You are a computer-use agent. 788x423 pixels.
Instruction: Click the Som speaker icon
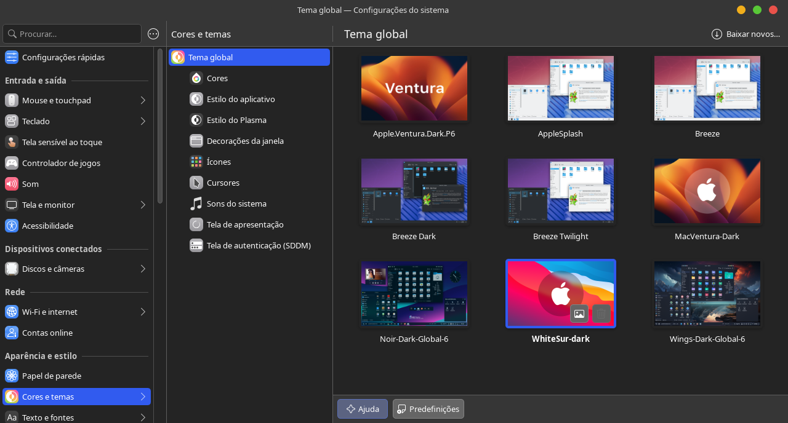(x=12, y=184)
